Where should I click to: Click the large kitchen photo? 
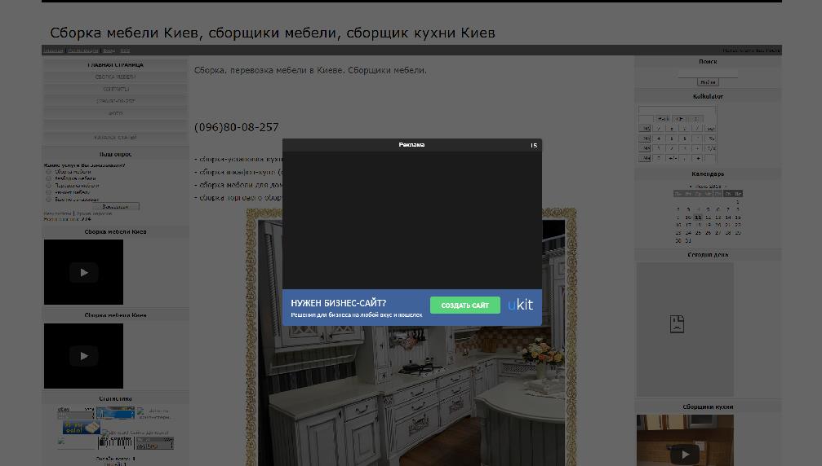pyautogui.click(x=411, y=337)
